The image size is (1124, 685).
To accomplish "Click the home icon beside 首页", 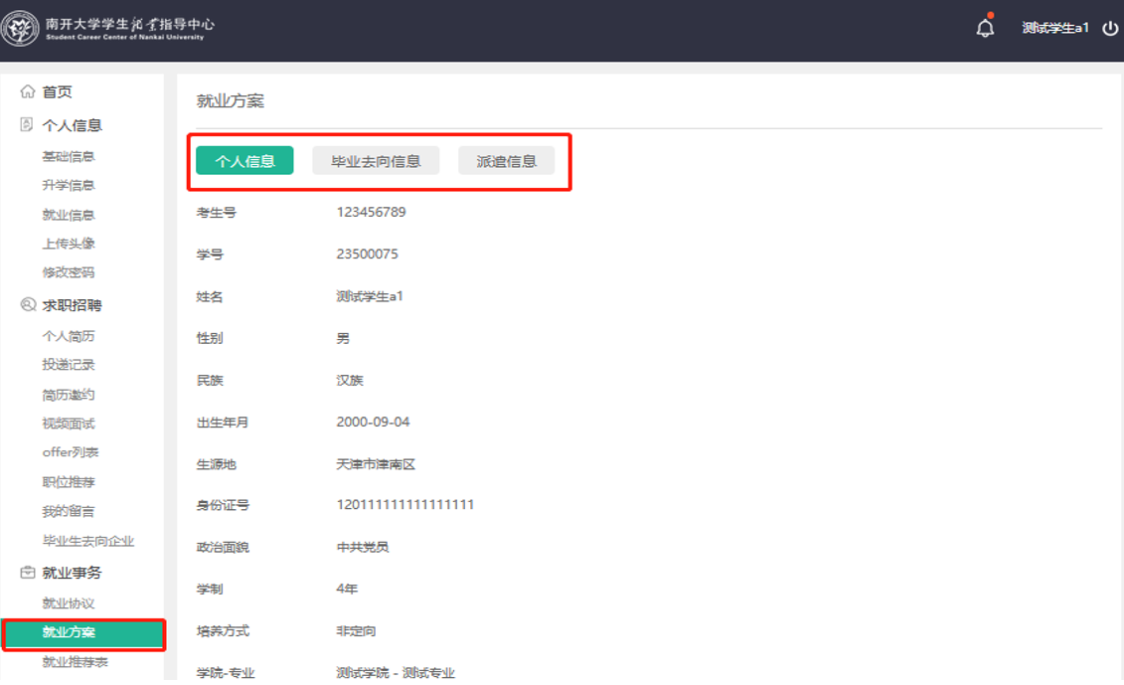I will point(28,91).
